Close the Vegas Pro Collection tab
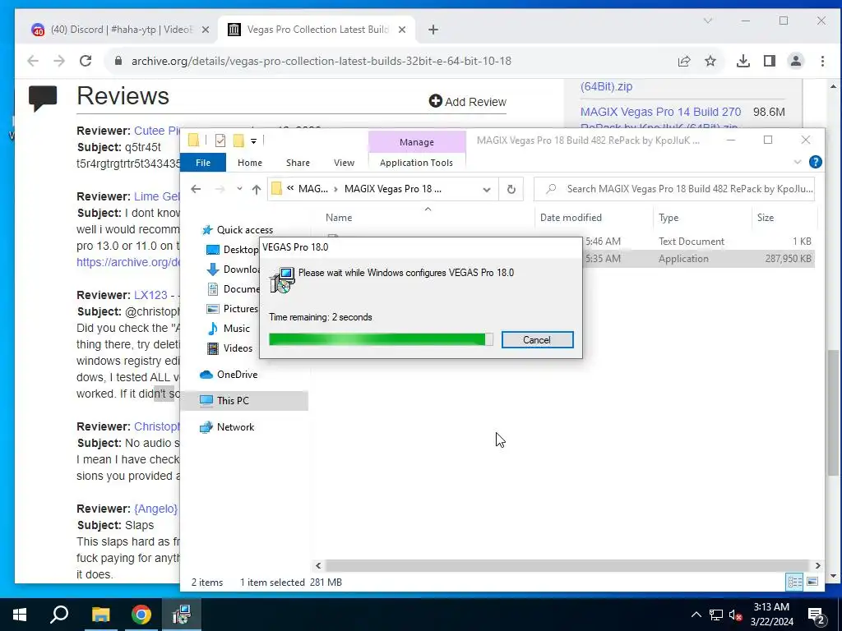Image resolution: width=842 pixels, height=631 pixels. click(401, 30)
